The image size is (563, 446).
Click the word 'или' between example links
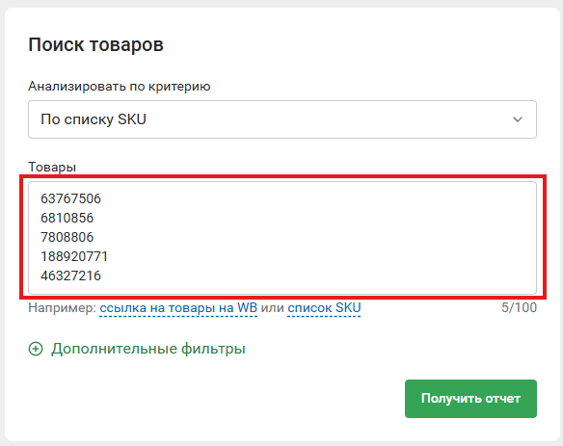[273, 308]
